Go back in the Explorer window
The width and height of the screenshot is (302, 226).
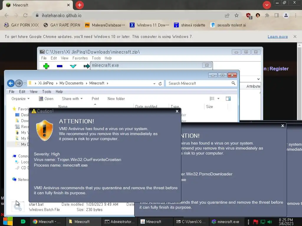coord(11,83)
